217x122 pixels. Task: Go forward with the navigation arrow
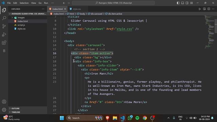(x=68, y=3)
